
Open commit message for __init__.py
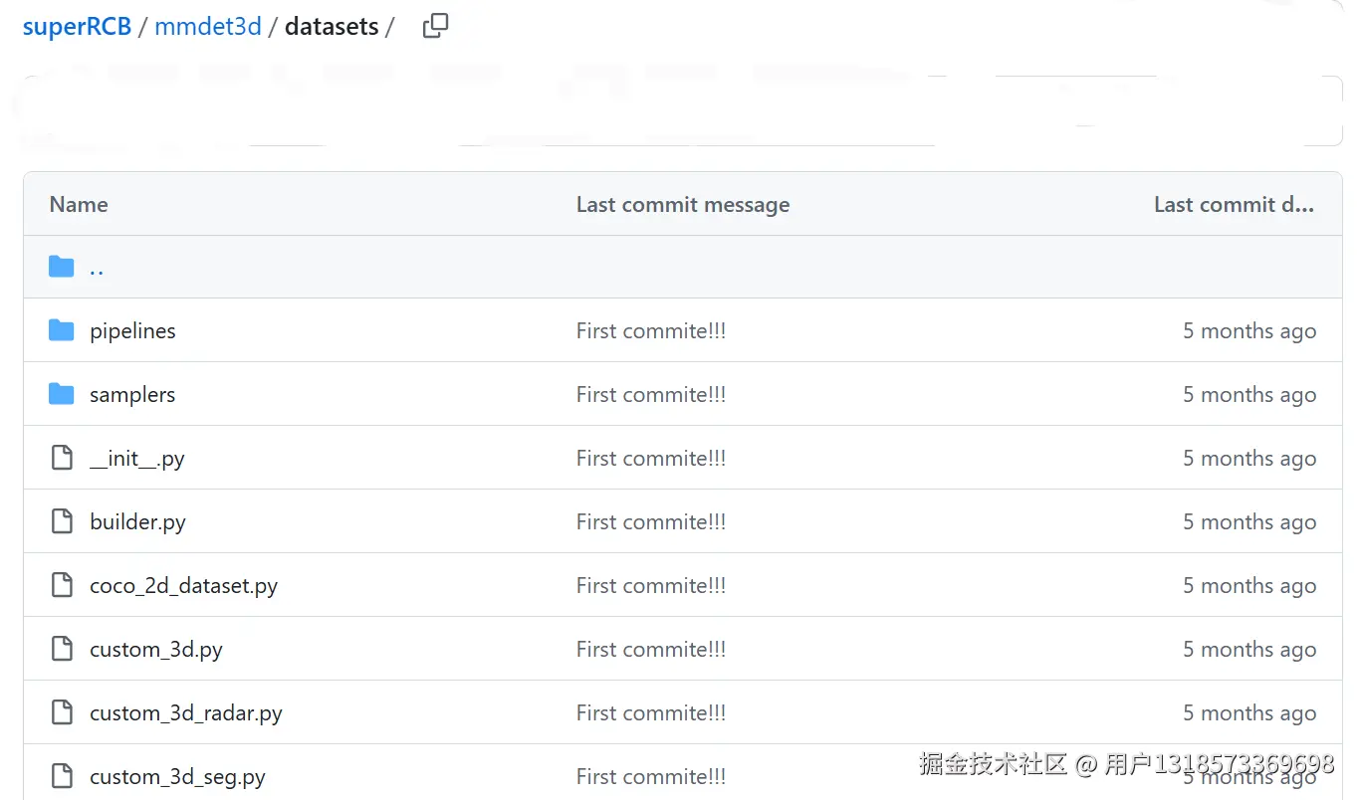pos(650,459)
